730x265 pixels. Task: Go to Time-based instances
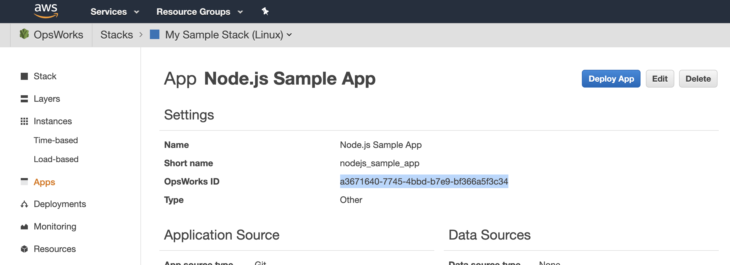[56, 140]
